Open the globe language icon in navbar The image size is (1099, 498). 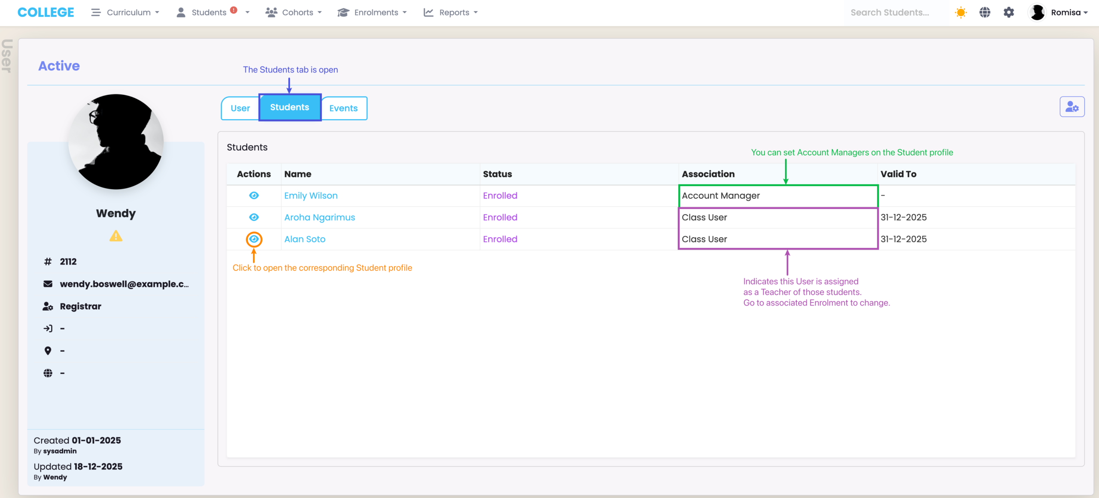click(985, 12)
